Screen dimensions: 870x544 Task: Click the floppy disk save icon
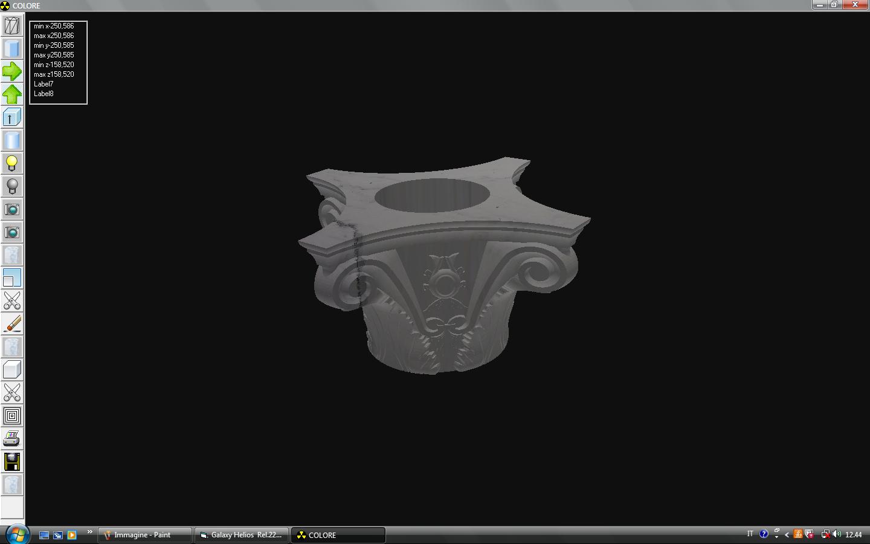point(12,462)
